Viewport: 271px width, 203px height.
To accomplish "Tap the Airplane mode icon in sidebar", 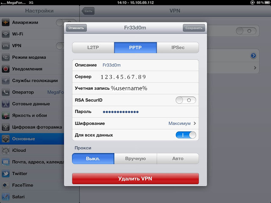I will [x=6, y=22].
